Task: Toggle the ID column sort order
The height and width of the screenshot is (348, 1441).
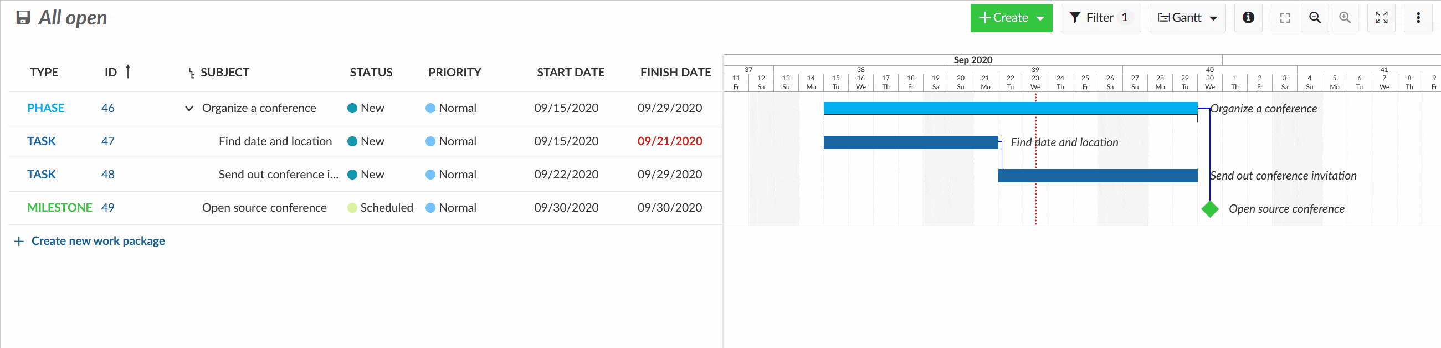Action: [128, 71]
